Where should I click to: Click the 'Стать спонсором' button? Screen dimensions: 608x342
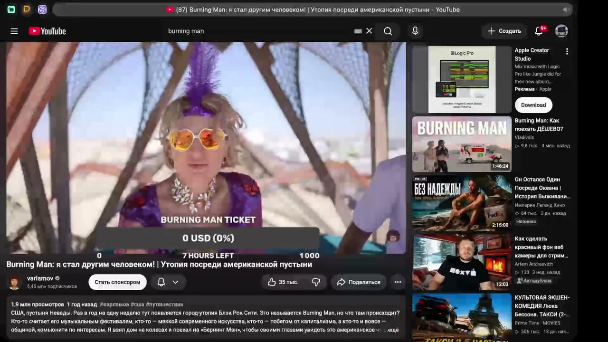click(x=117, y=282)
